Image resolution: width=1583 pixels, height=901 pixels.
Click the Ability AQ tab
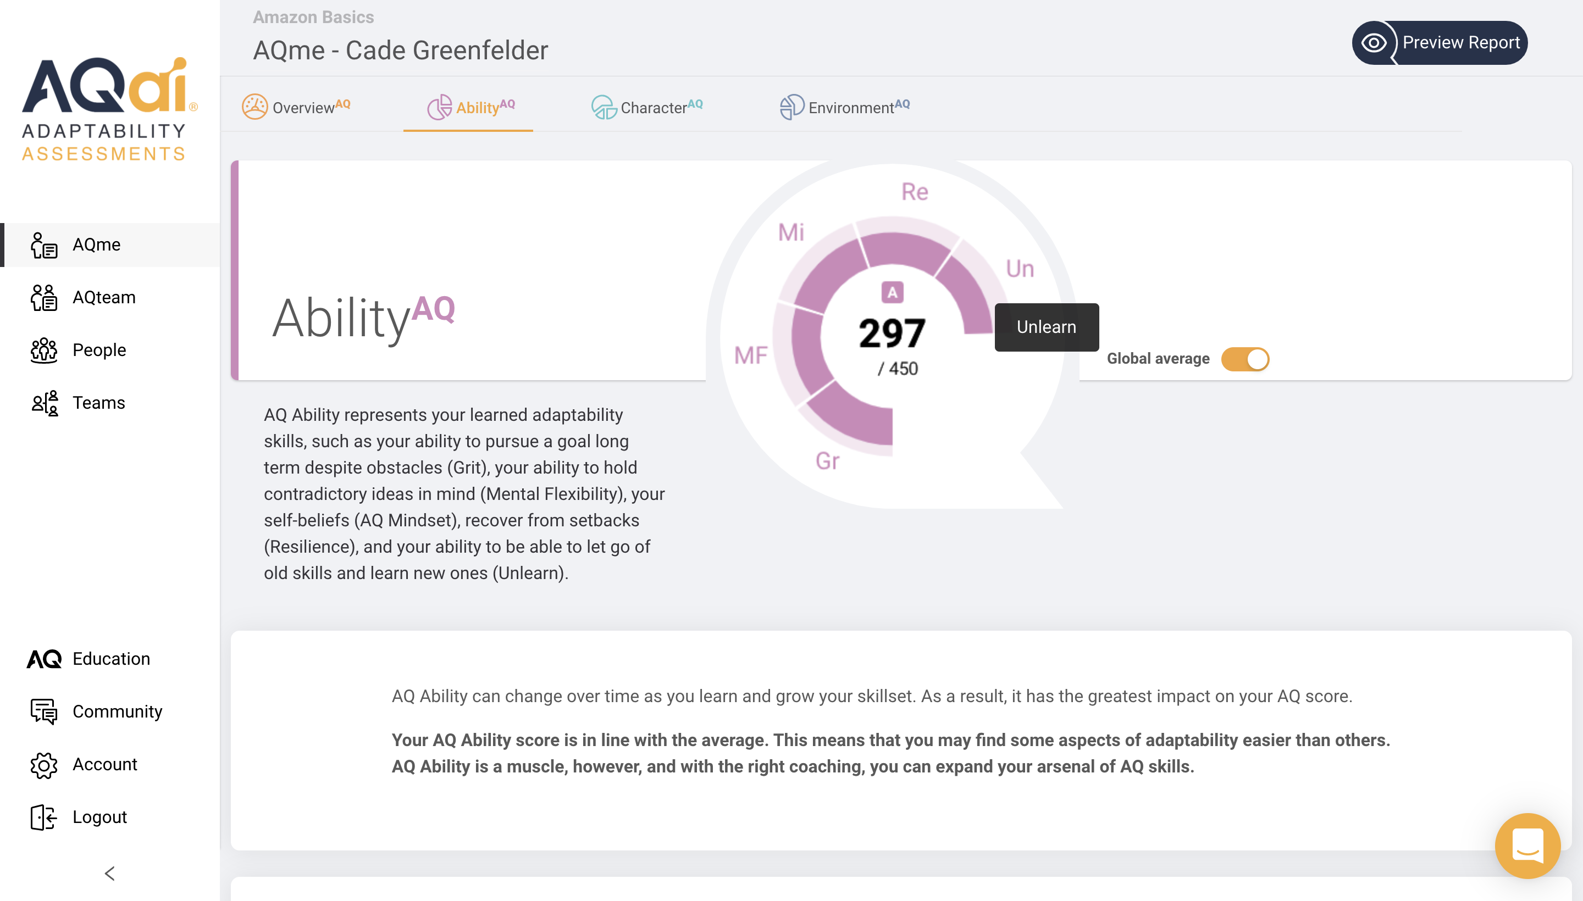pyautogui.click(x=471, y=107)
